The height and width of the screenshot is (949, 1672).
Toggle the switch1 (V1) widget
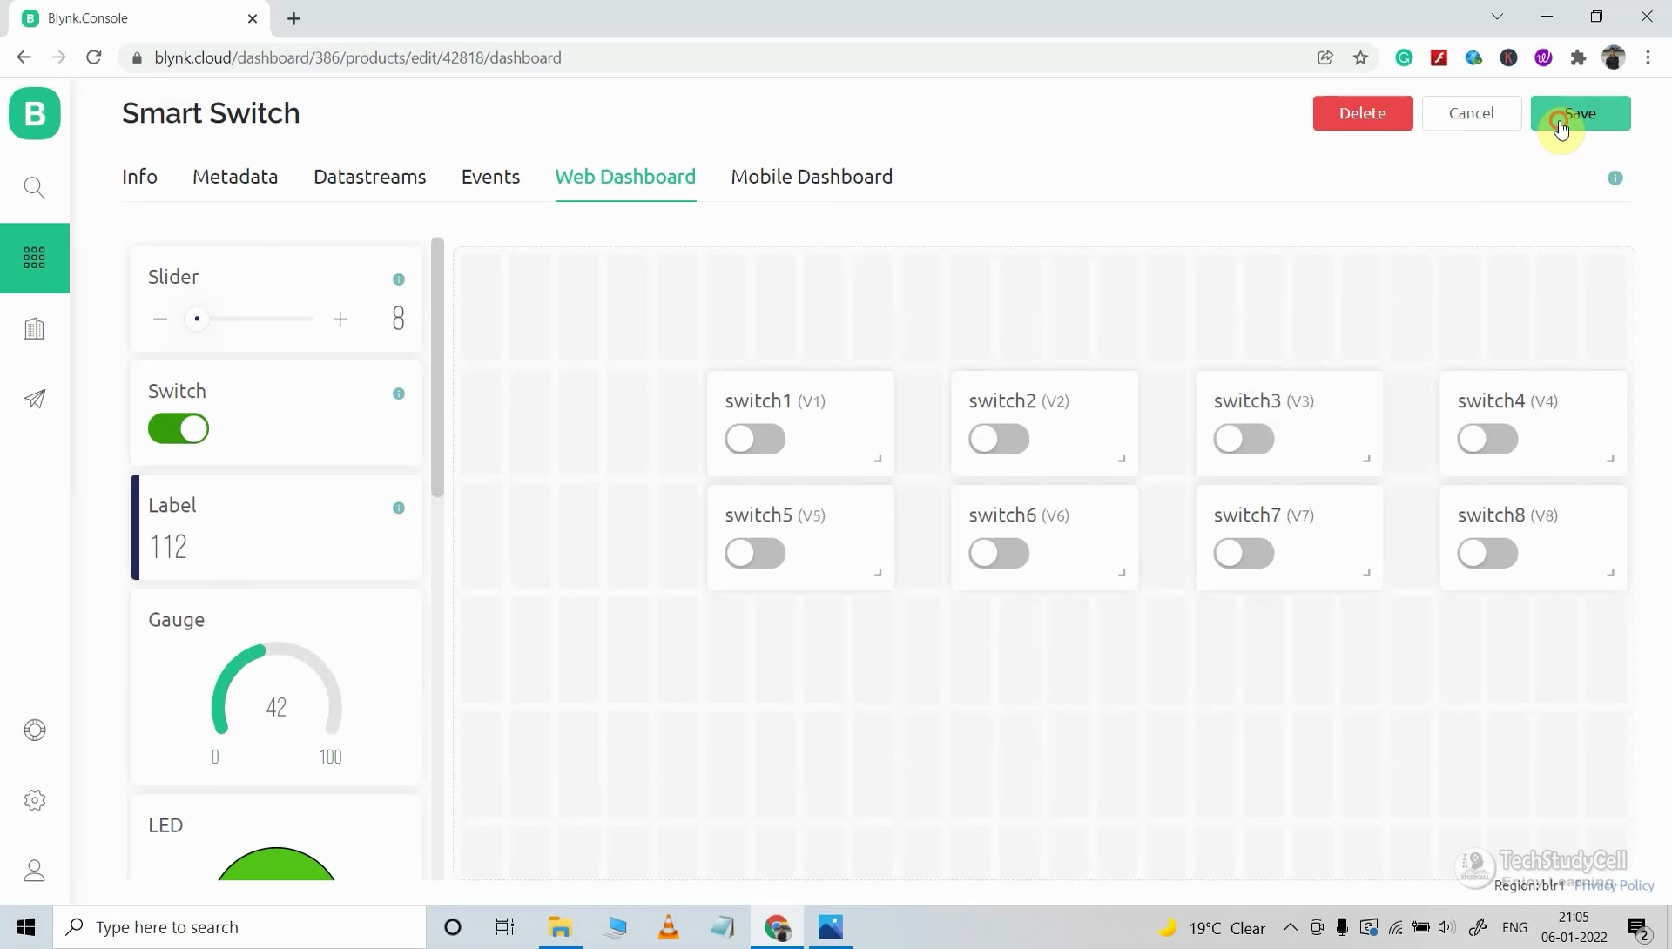pyautogui.click(x=755, y=439)
